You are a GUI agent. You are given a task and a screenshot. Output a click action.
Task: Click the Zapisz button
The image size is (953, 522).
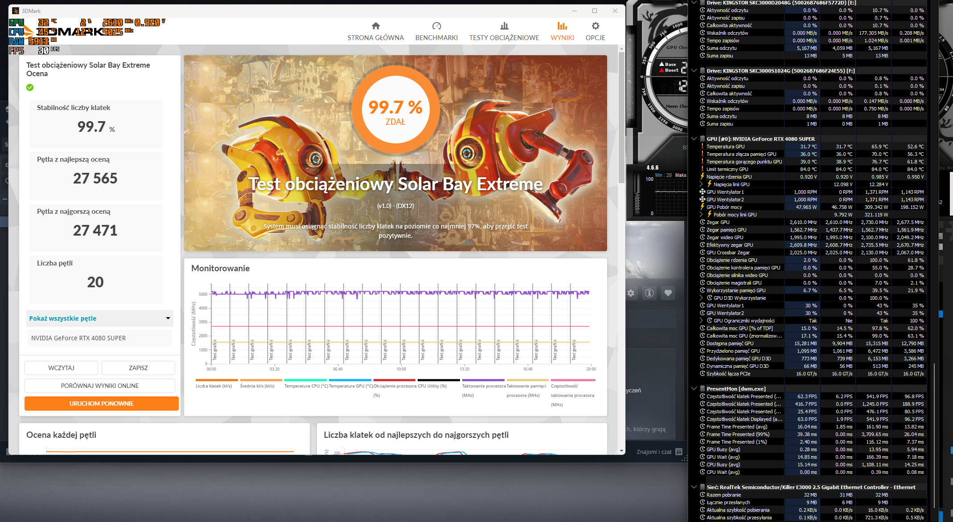pyautogui.click(x=138, y=368)
